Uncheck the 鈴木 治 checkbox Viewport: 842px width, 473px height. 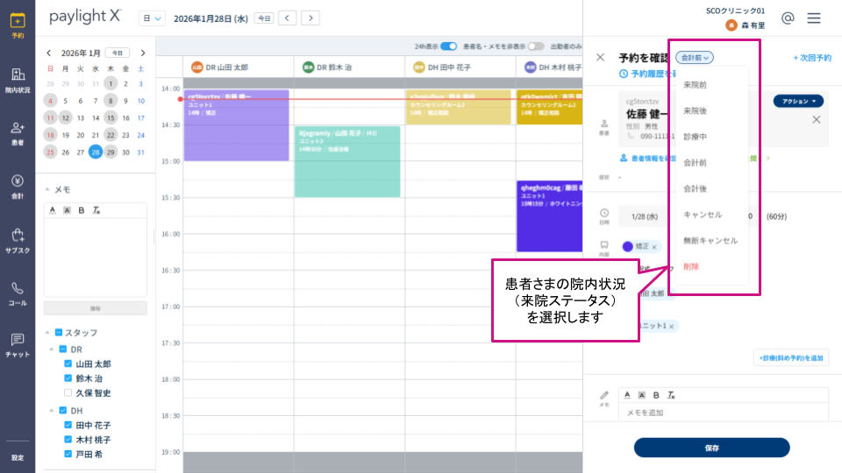[68, 378]
